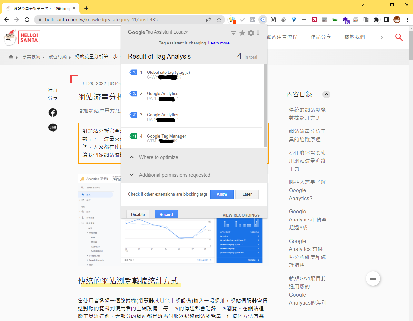
Task: Jump to Google Analytics市佔率超過8成 in contents
Action: click(x=308, y=219)
